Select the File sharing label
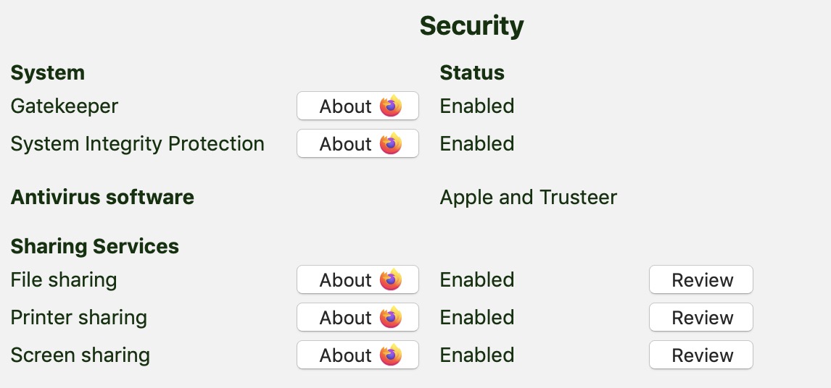The width and height of the screenshot is (831, 388). coord(64,279)
